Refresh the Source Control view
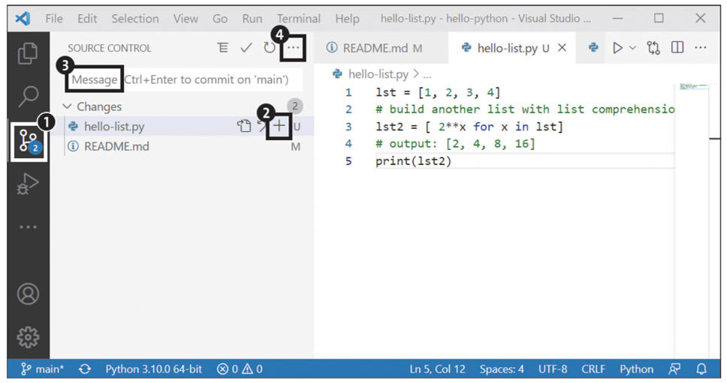Screen dimensions: 727x383 (x=270, y=48)
